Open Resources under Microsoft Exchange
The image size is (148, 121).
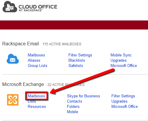tap(37, 106)
